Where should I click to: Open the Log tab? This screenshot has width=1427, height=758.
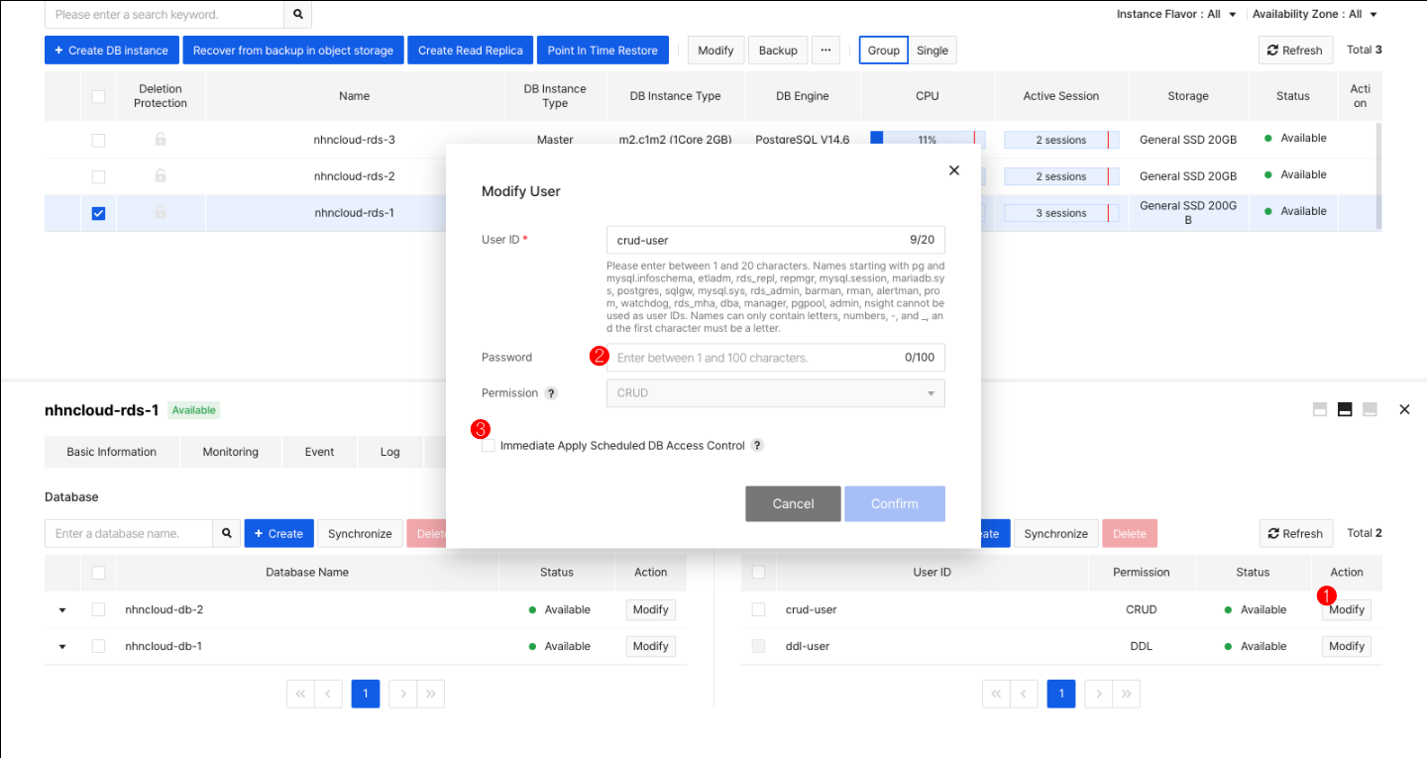[390, 452]
